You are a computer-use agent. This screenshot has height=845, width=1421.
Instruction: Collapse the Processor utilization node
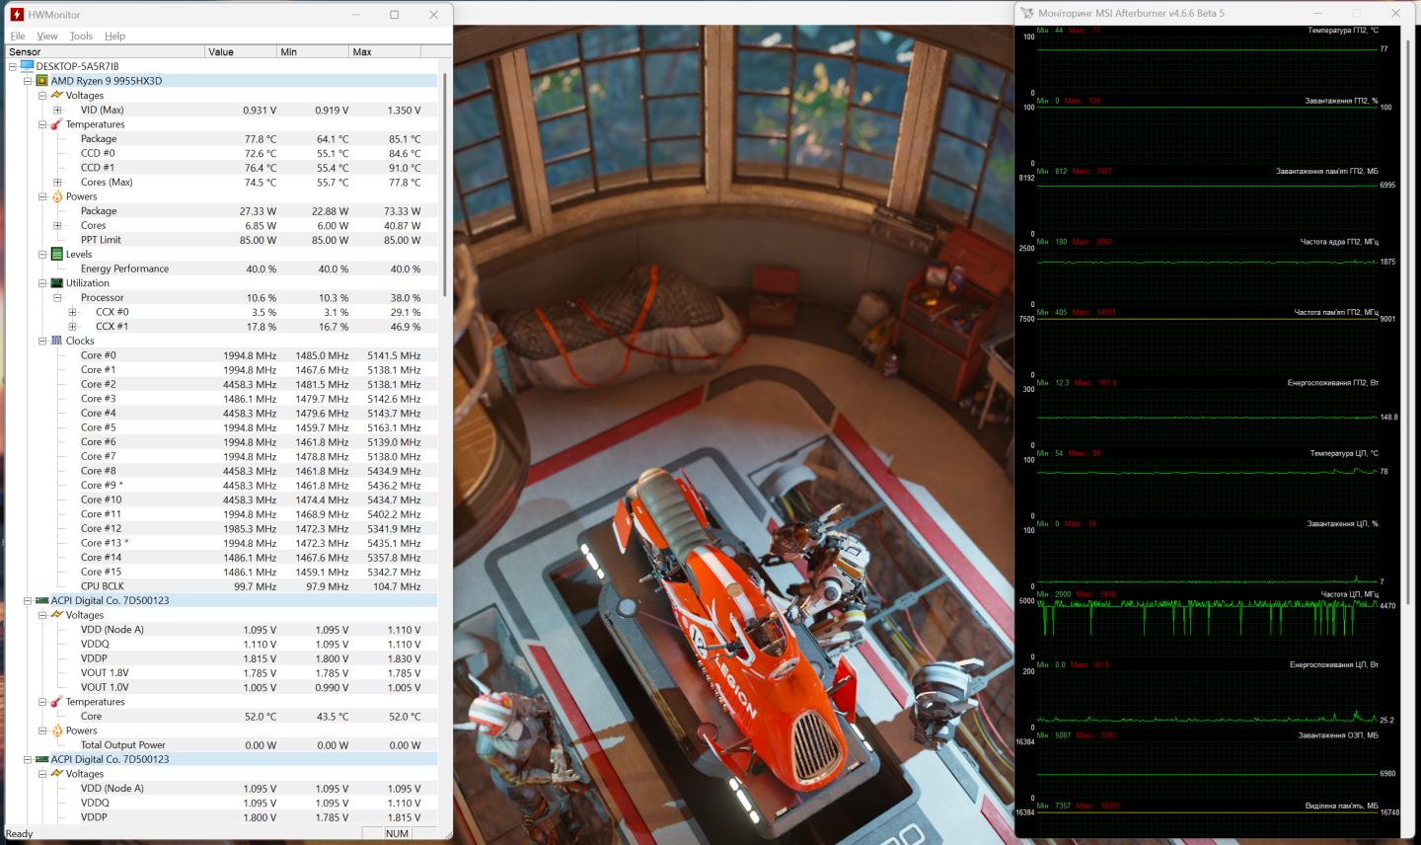pyautogui.click(x=57, y=297)
